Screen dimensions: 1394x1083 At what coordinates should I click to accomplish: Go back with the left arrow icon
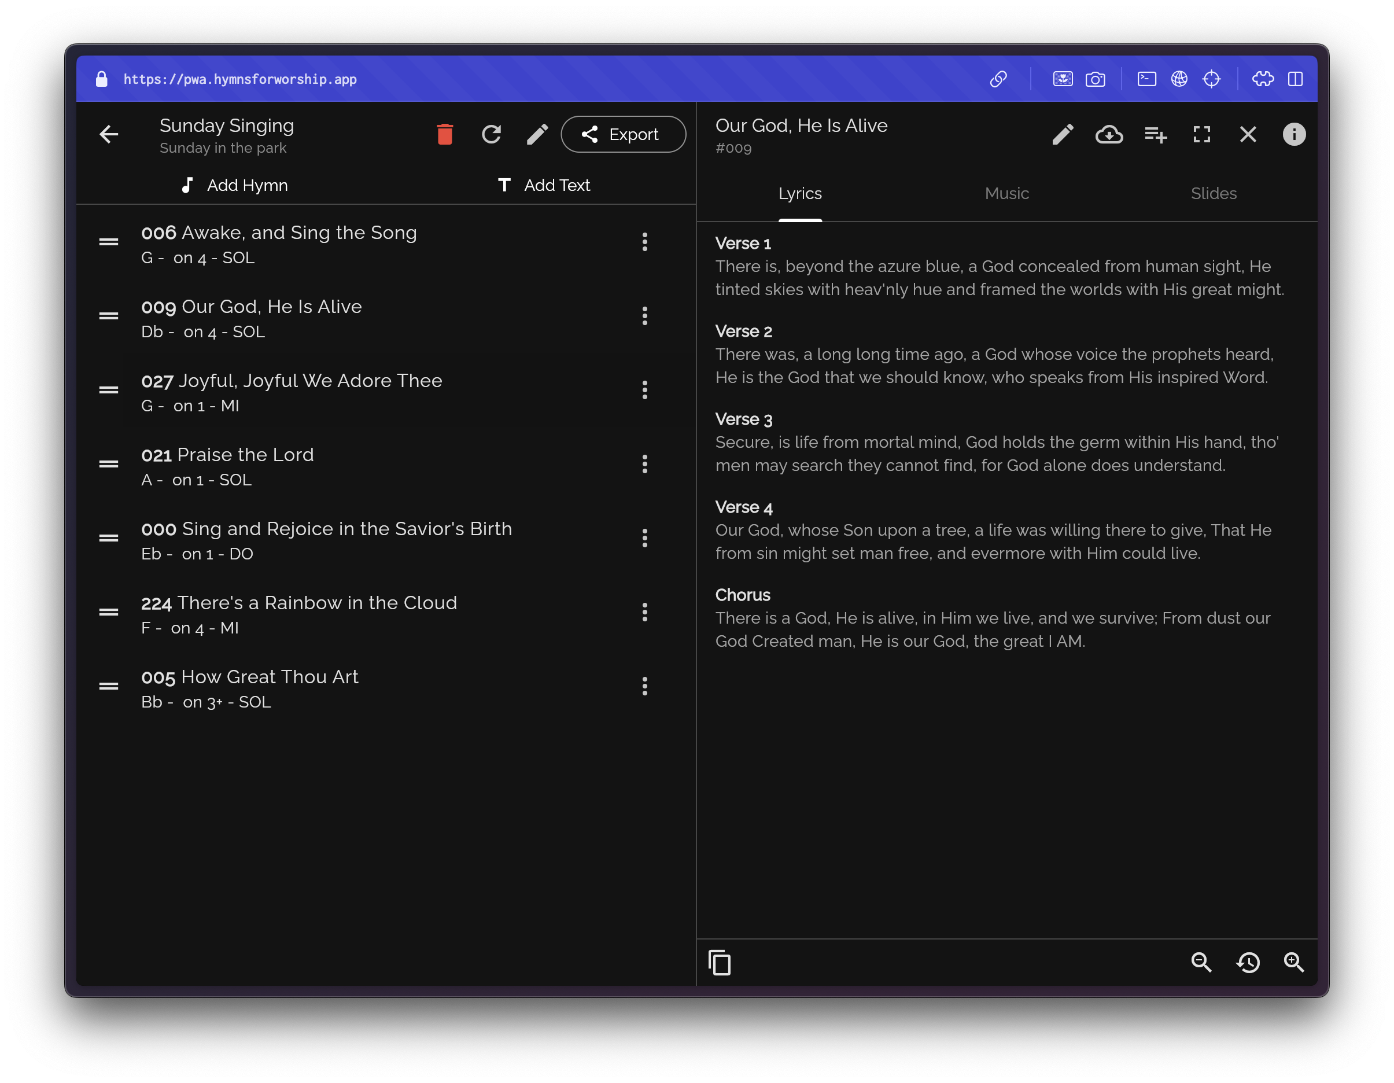(x=109, y=135)
